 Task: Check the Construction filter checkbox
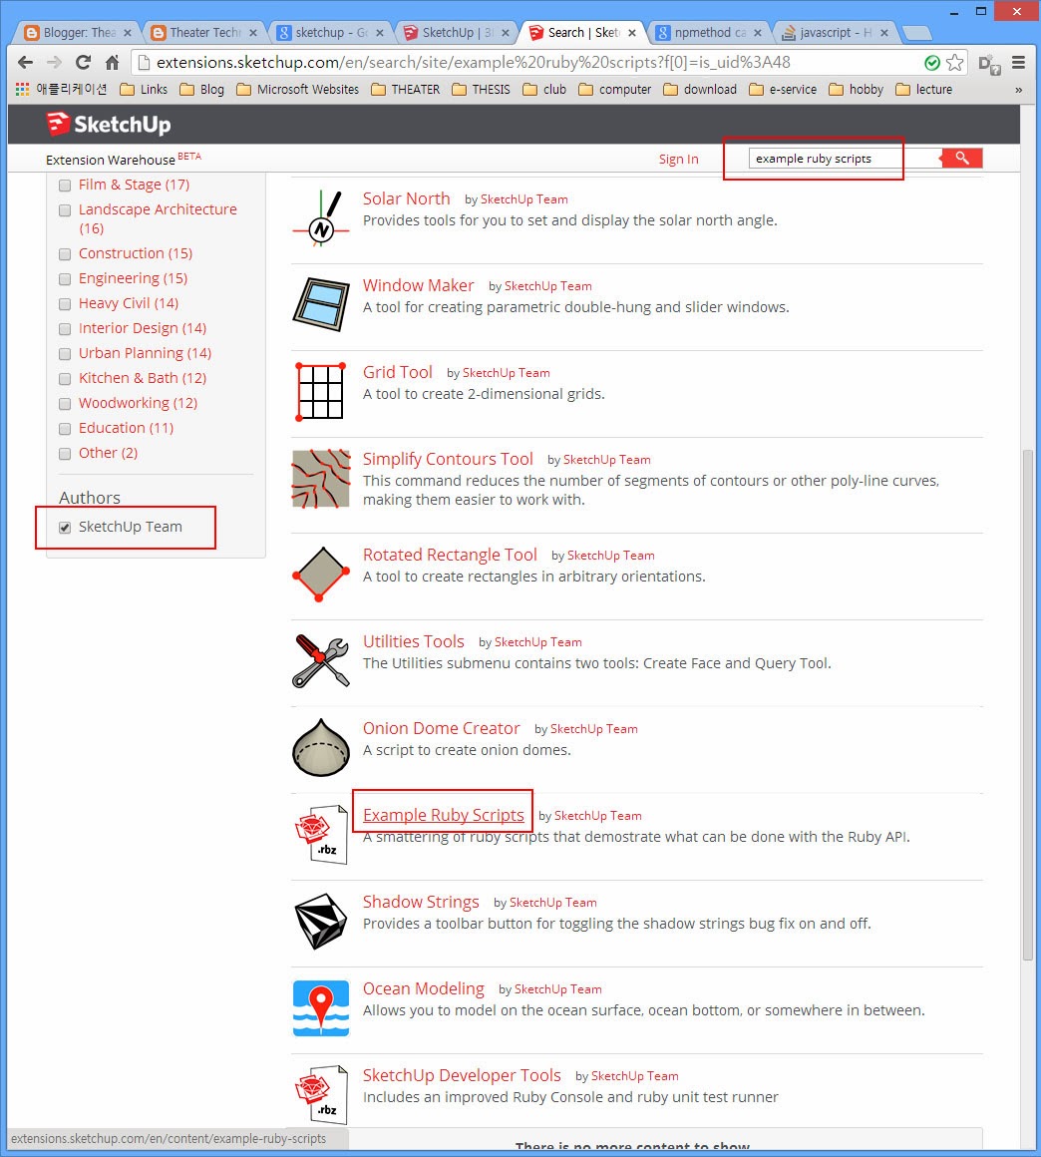point(65,253)
